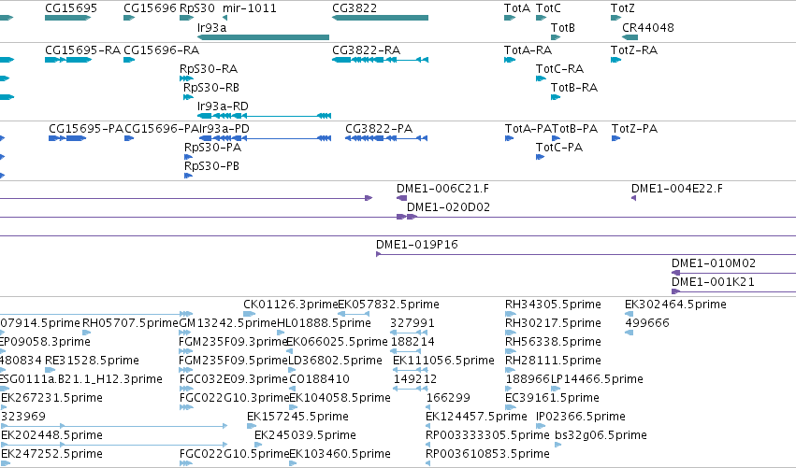Select feature CO188410
This screenshot has width=796, height=468.
[x=319, y=380]
